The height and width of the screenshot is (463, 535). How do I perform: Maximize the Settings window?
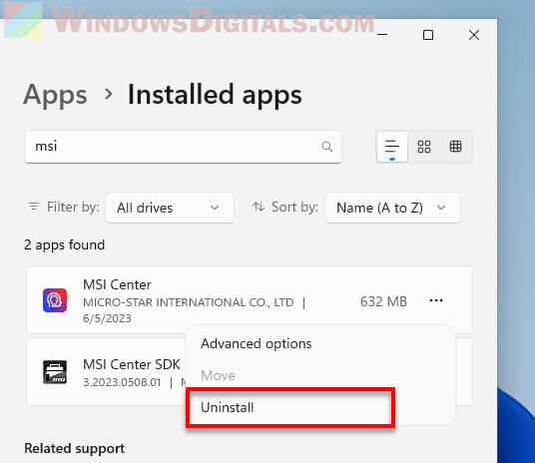[428, 35]
